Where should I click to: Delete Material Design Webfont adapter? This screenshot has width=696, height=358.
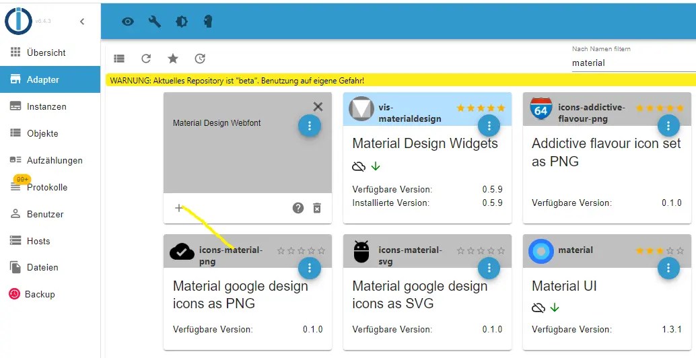coord(317,208)
